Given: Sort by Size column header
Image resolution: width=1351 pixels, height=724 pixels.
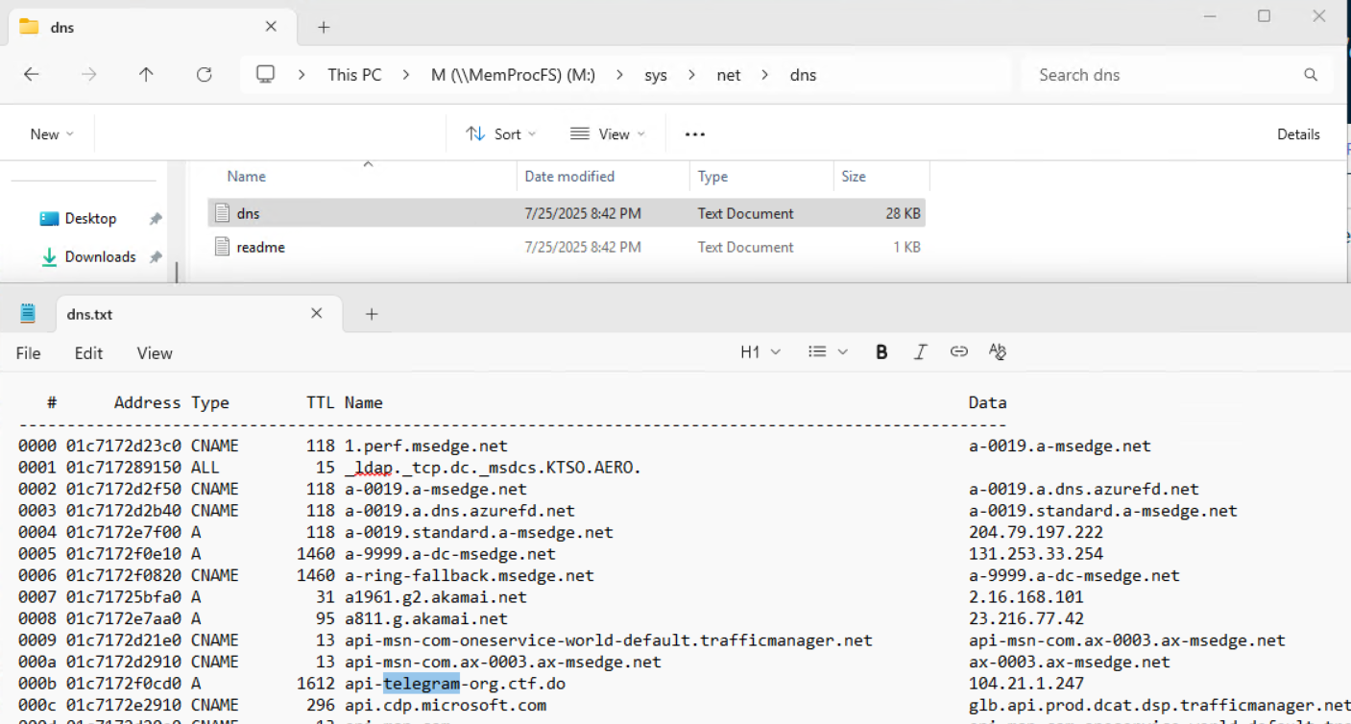Looking at the screenshot, I should pos(854,177).
